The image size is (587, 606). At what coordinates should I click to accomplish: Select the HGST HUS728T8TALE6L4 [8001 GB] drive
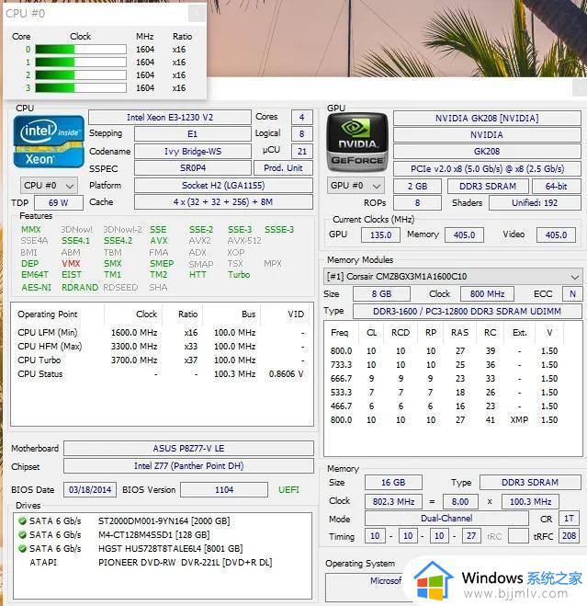coord(130,549)
